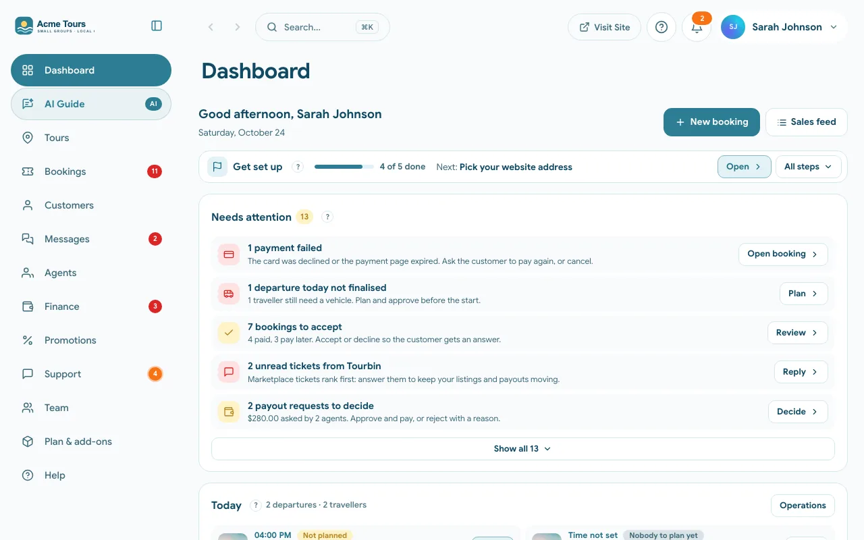
Task: Click the Get set up flag icon
Action: click(x=217, y=167)
